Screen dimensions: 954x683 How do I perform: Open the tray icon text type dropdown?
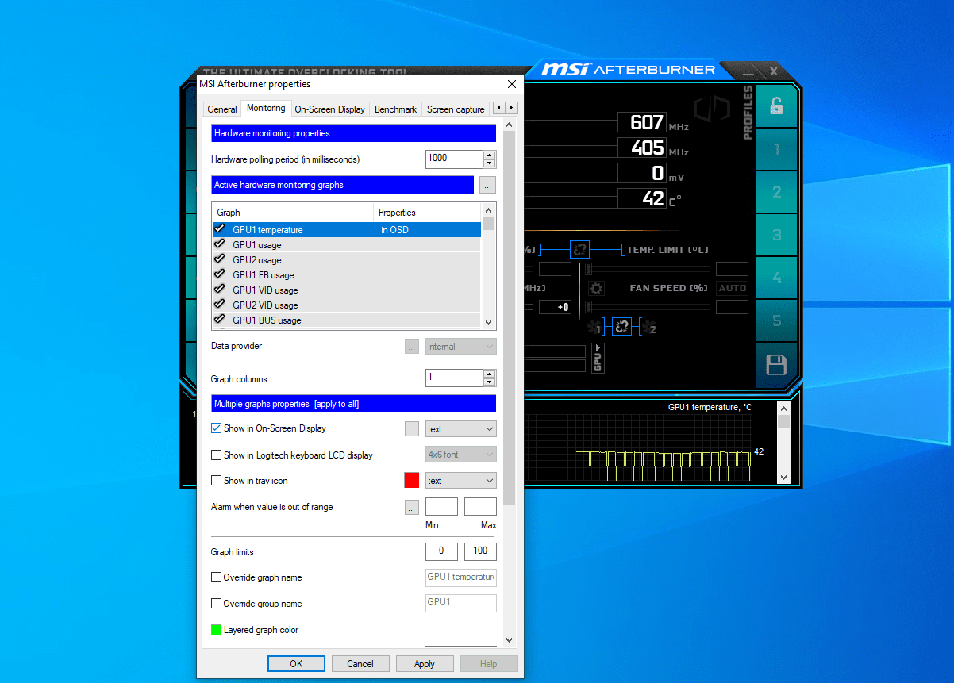pos(460,481)
